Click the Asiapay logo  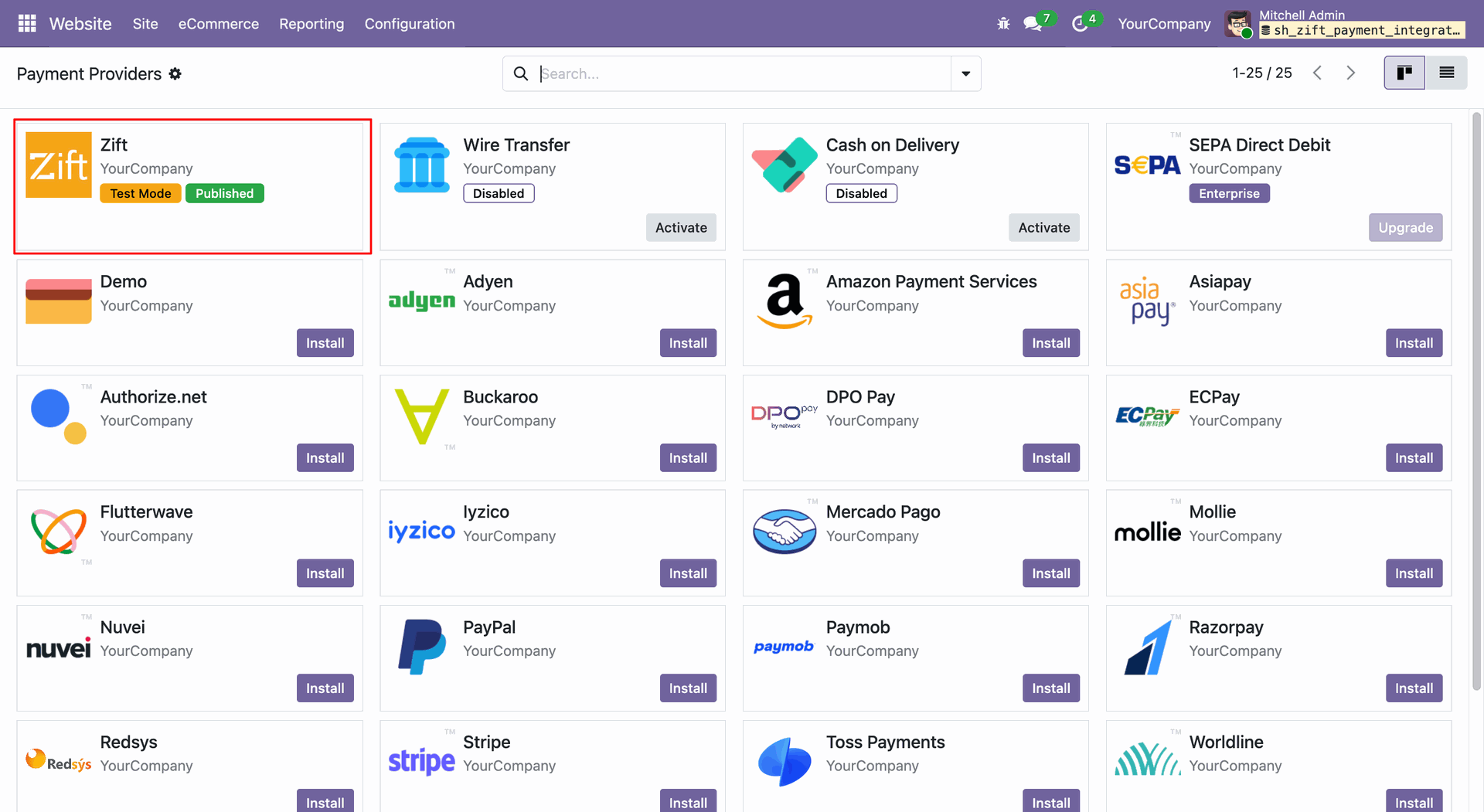(1148, 302)
